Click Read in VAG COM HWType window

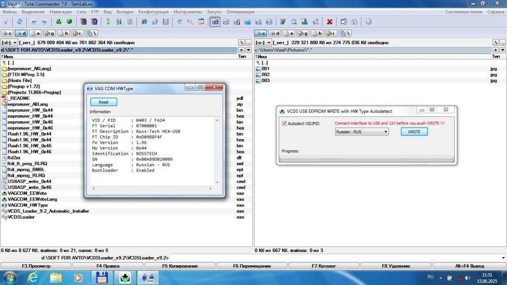103,102
